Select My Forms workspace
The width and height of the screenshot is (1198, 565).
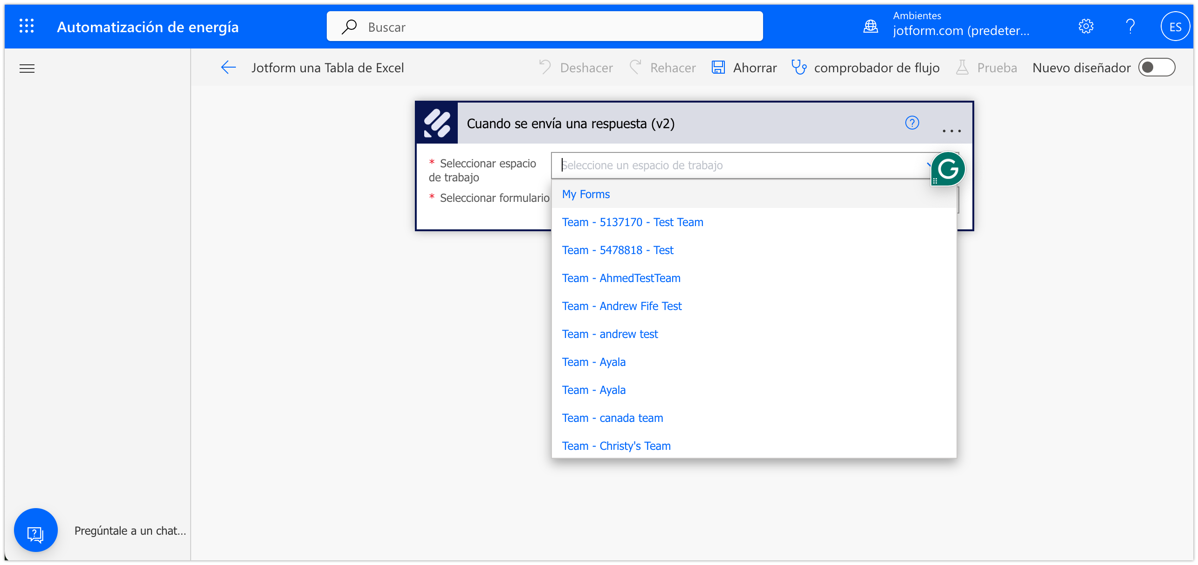[x=754, y=194]
